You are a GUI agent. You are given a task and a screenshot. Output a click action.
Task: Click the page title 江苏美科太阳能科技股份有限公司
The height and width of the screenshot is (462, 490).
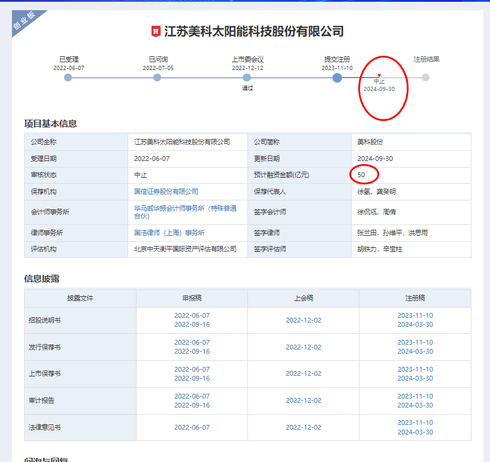[x=254, y=31]
